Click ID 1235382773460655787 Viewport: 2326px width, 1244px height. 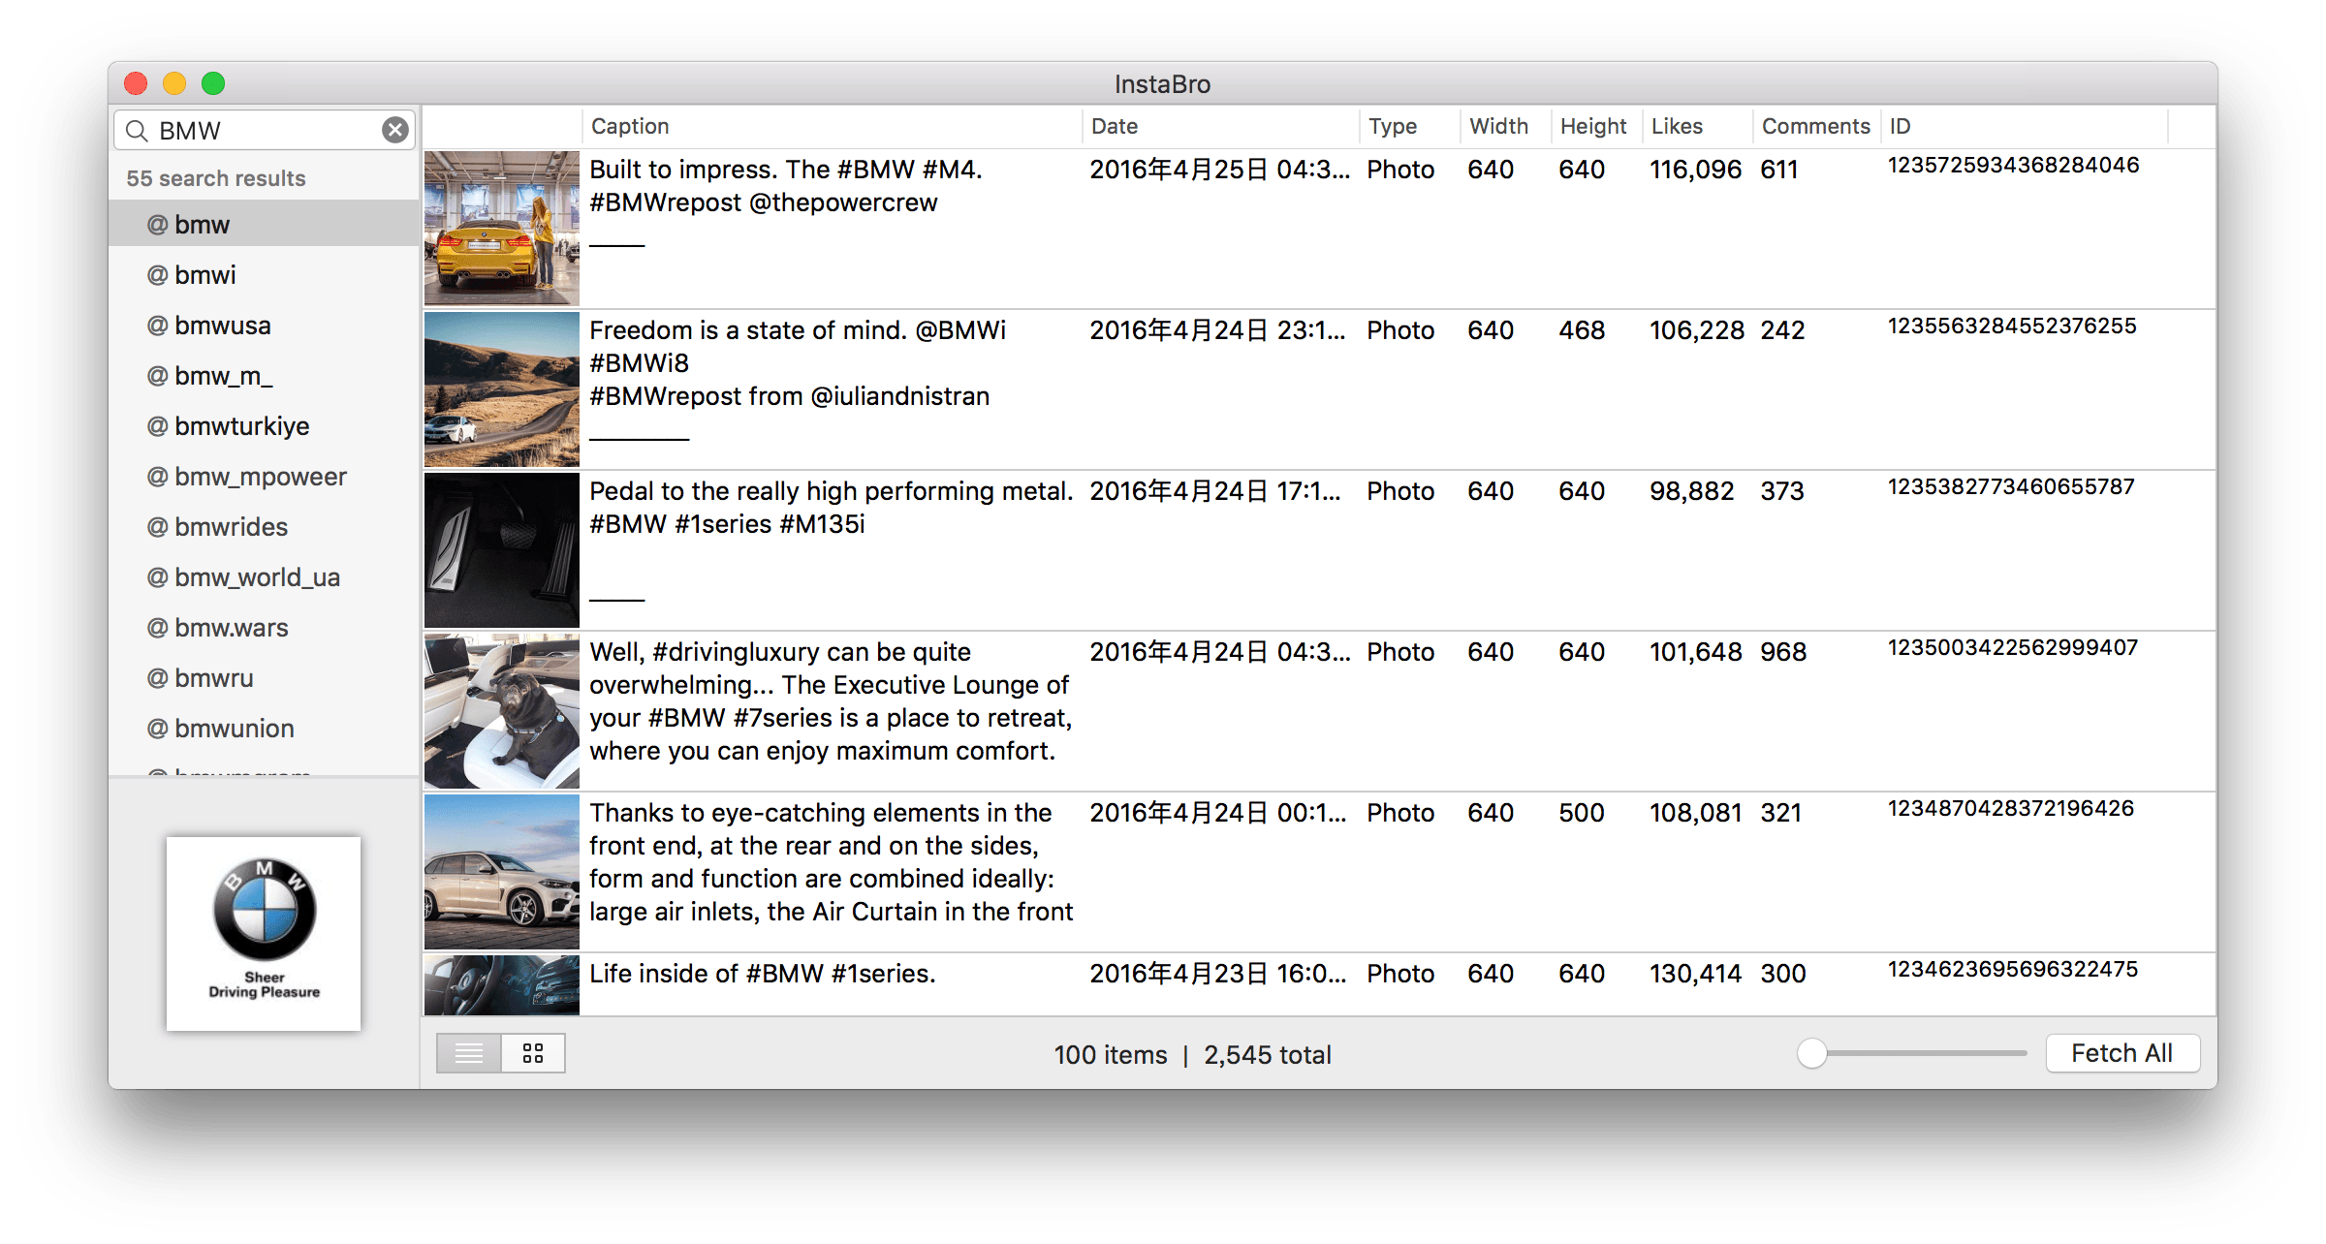tap(2011, 487)
